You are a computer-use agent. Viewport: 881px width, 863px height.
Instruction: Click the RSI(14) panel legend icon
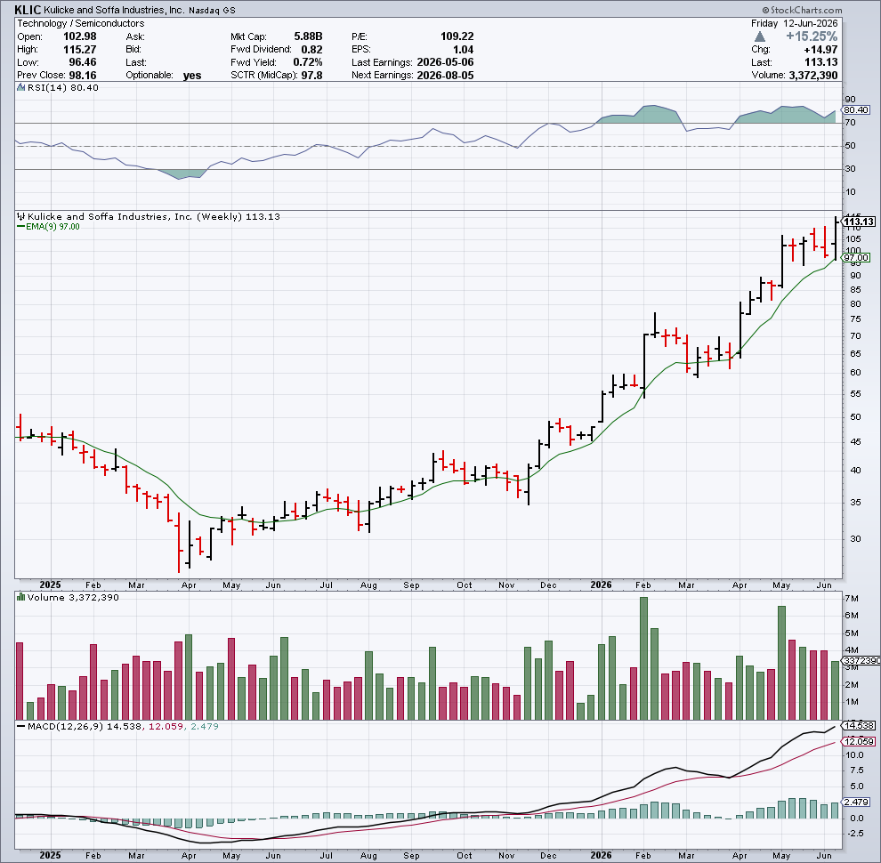(20, 87)
